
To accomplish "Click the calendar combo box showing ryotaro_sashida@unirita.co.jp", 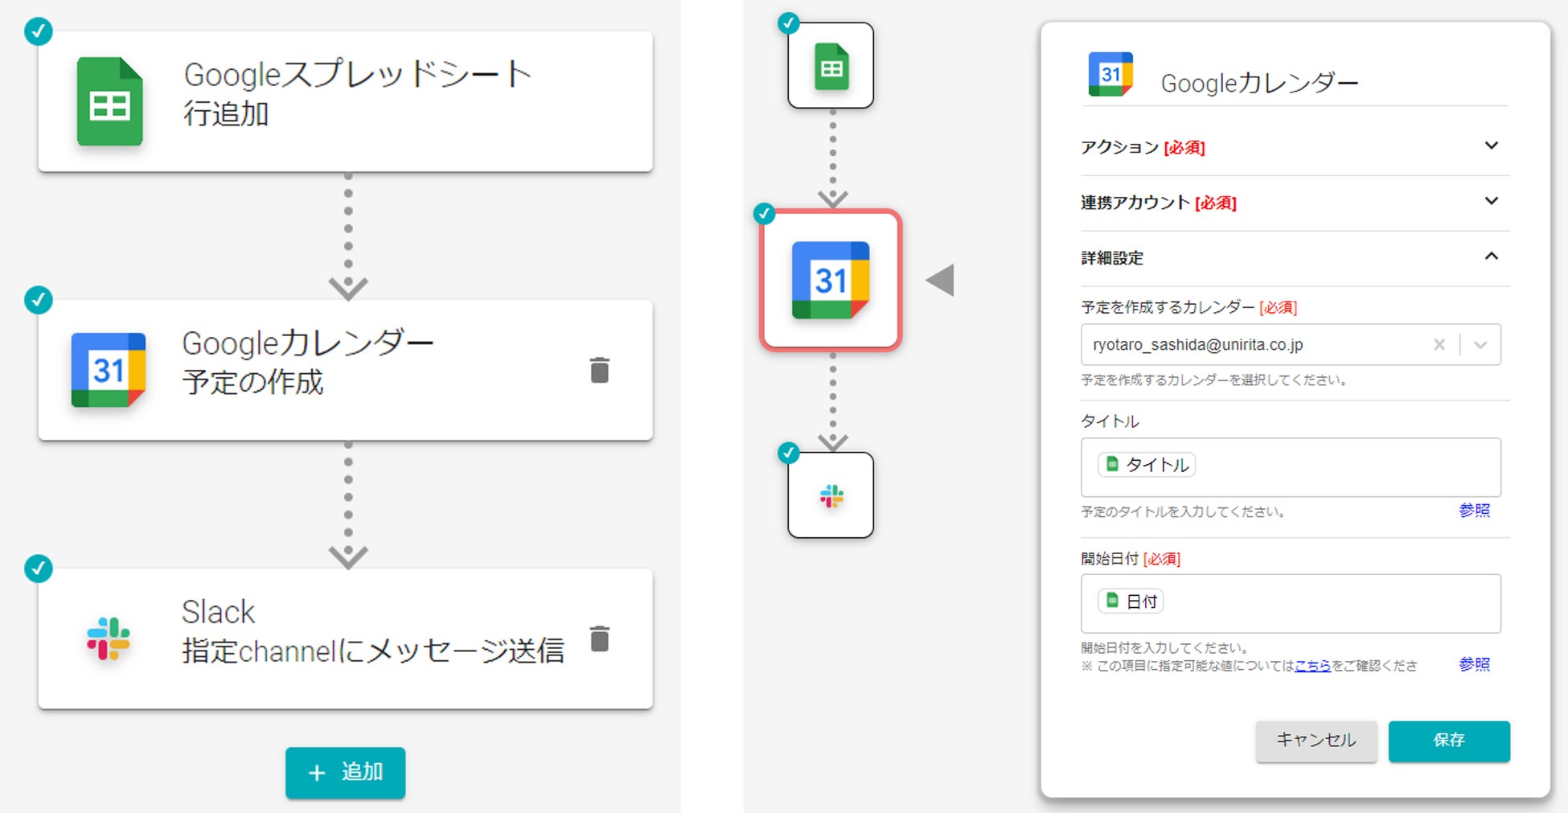I will [x=1291, y=345].
